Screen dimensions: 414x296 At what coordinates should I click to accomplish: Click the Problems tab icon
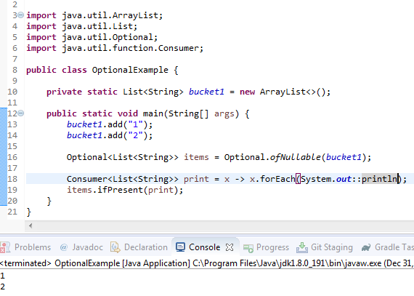[x=5, y=247]
